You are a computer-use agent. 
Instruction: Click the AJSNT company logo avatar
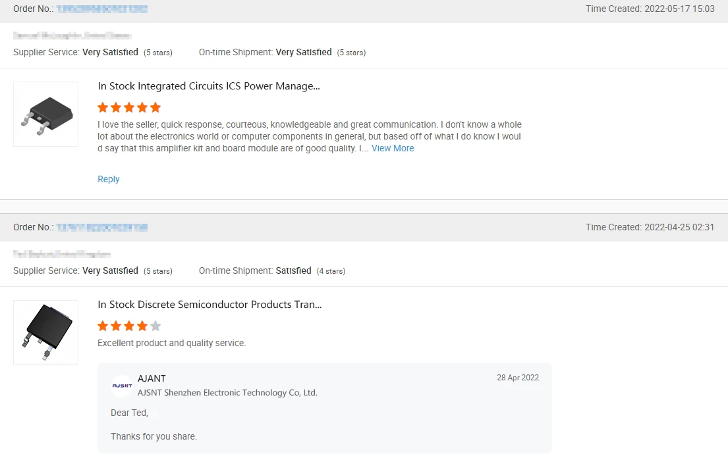point(122,386)
